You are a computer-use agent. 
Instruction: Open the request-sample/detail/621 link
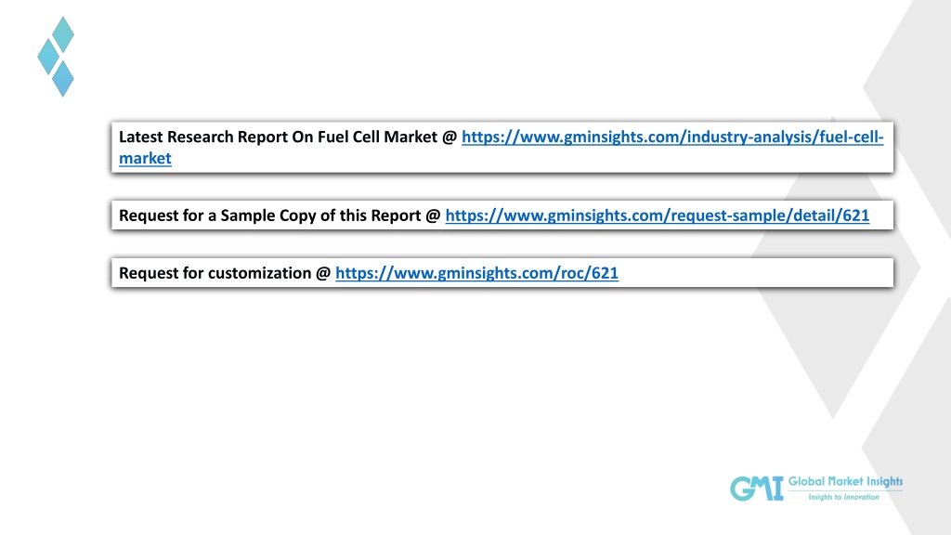click(657, 215)
